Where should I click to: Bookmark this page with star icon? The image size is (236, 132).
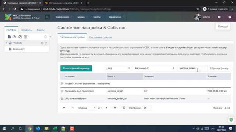coord(198,9)
